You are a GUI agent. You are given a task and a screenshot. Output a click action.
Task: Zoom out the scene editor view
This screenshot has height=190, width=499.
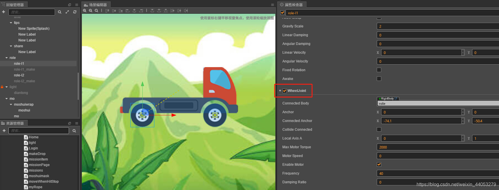(x=91, y=11)
